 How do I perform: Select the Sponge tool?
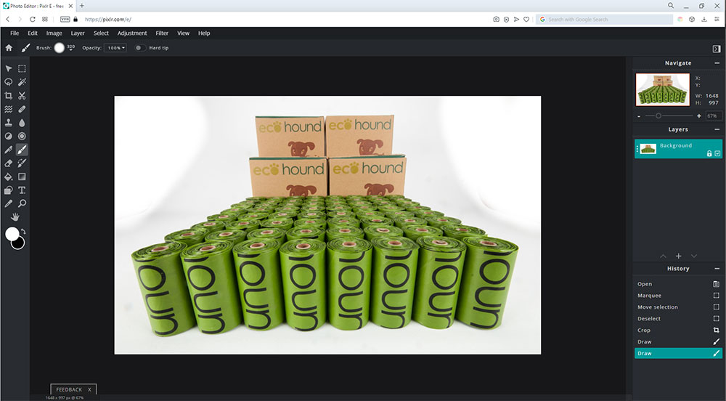point(22,136)
